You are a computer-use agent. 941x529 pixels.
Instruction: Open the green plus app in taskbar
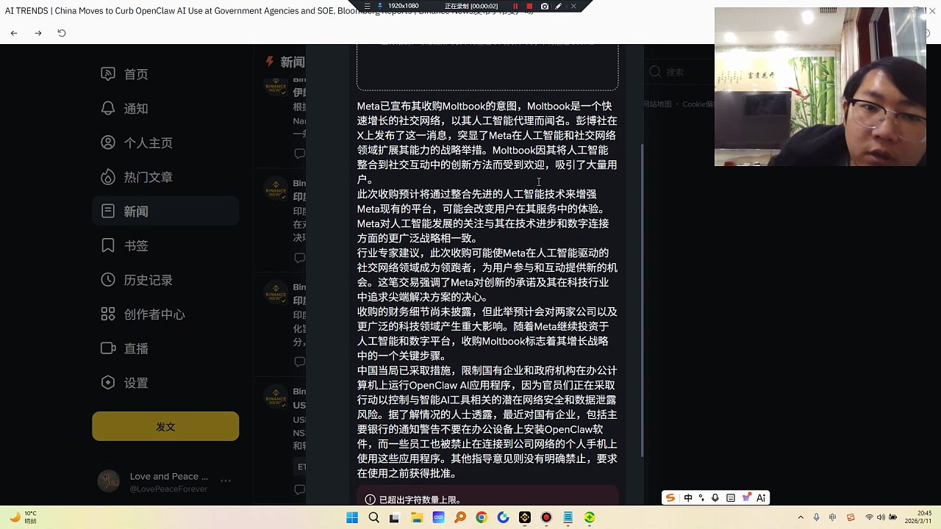click(590, 517)
